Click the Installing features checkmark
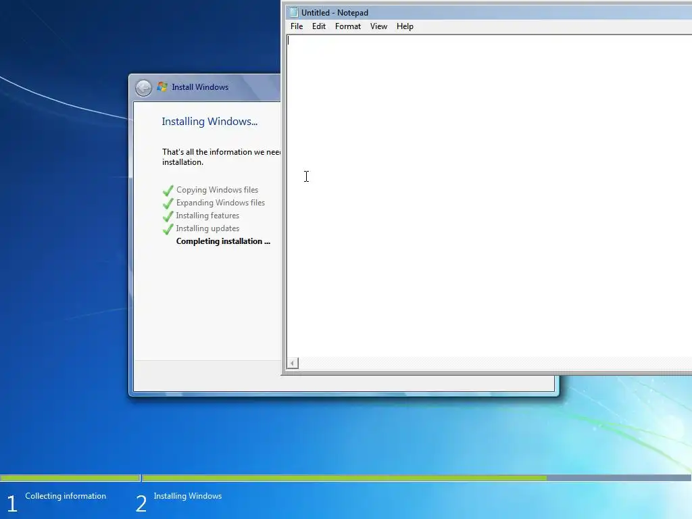The height and width of the screenshot is (519, 692). pos(168,216)
